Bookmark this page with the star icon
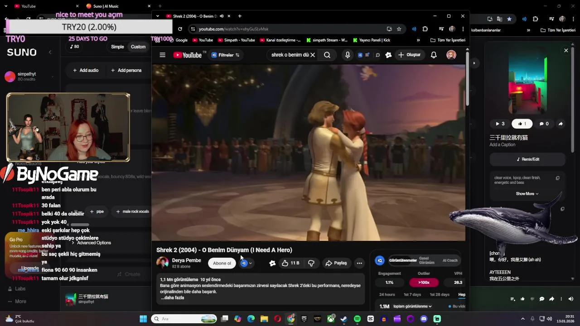The height and width of the screenshot is (326, 580). point(399,29)
